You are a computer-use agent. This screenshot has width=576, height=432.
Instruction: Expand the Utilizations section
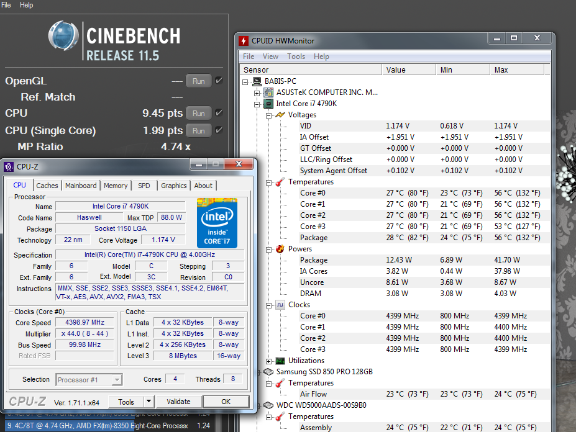pyautogui.click(x=269, y=361)
